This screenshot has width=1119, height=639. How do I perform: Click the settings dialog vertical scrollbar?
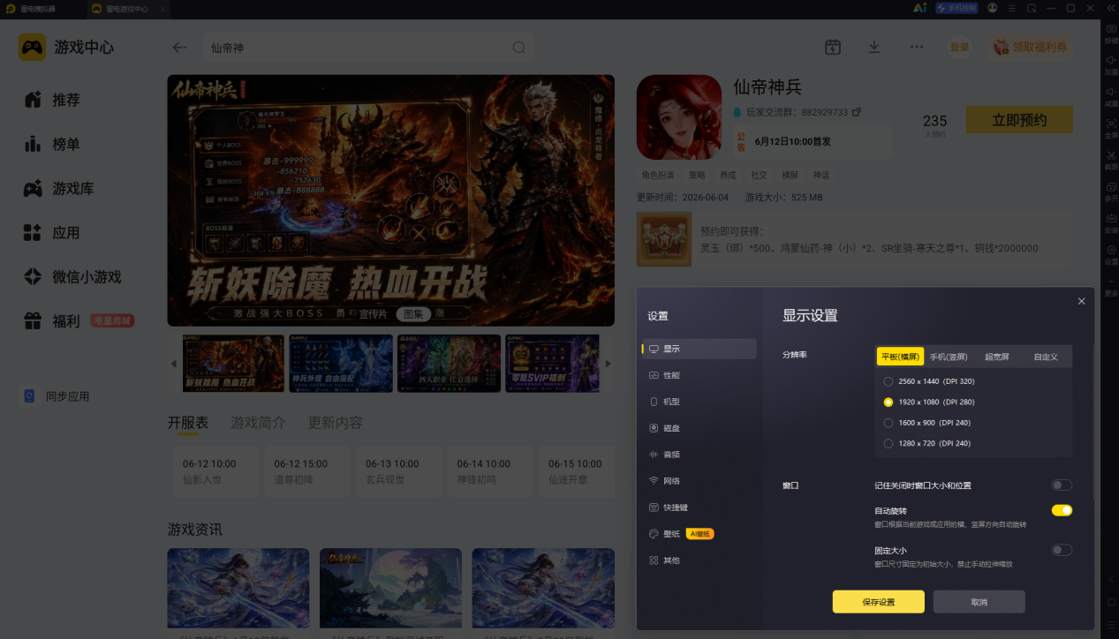point(1092,422)
